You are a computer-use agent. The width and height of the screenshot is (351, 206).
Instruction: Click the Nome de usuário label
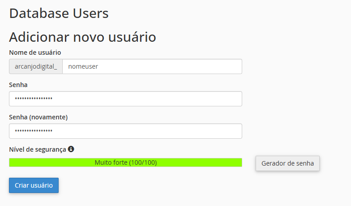coord(35,53)
